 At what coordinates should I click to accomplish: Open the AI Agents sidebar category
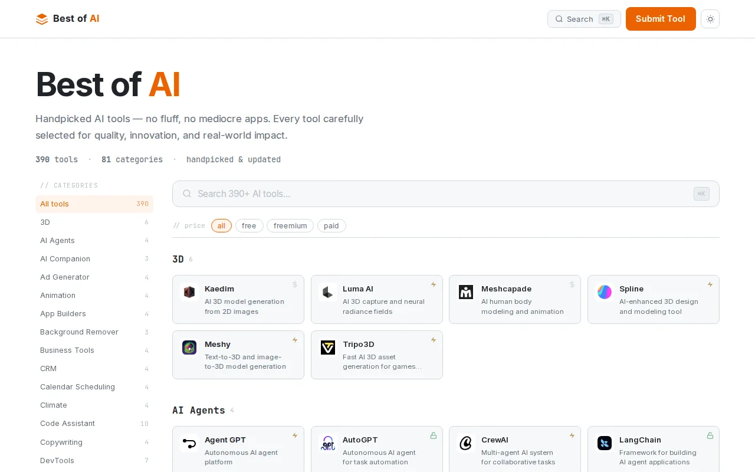(94, 241)
